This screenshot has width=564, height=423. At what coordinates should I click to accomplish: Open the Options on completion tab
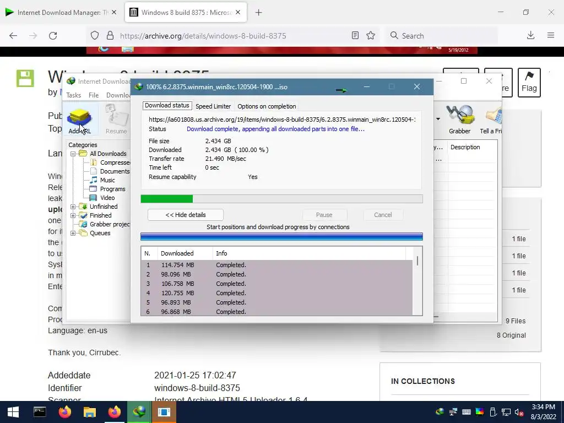tap(267, 106)
